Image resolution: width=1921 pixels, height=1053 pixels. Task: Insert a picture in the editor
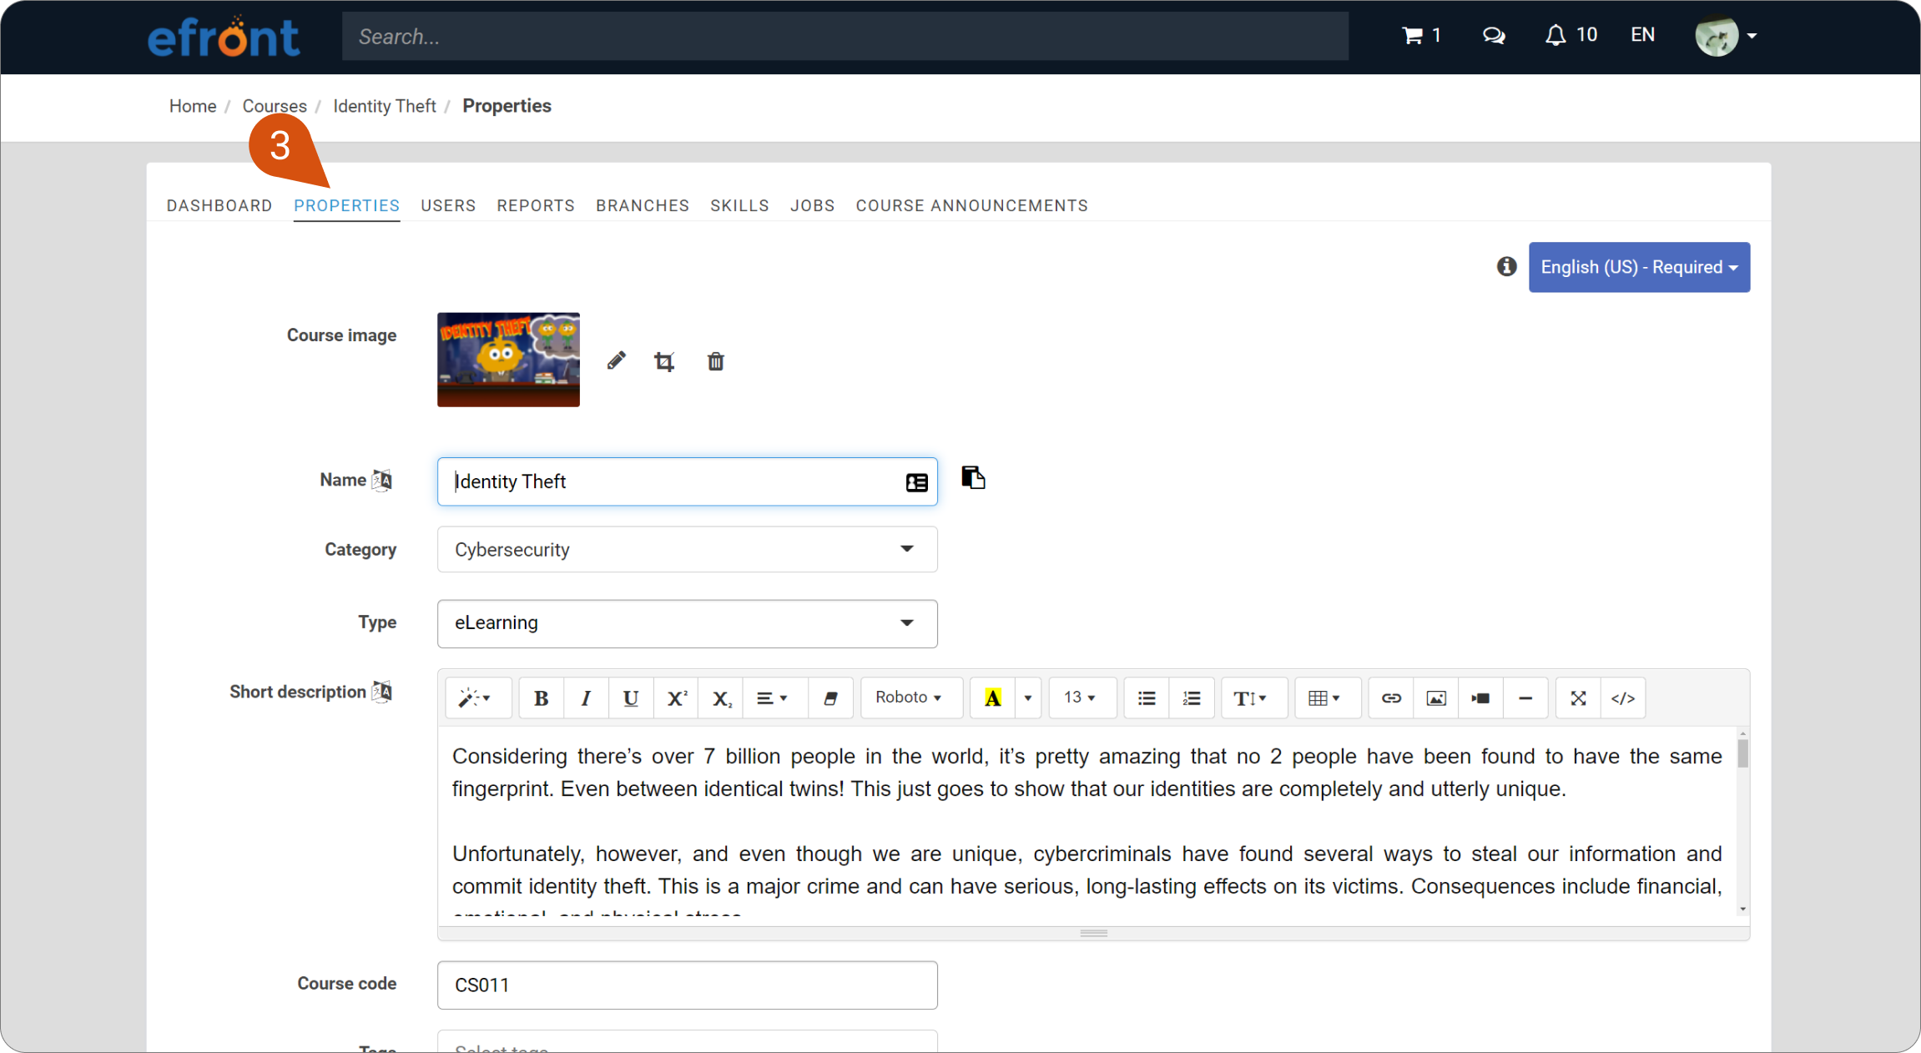coord(1436,698)
